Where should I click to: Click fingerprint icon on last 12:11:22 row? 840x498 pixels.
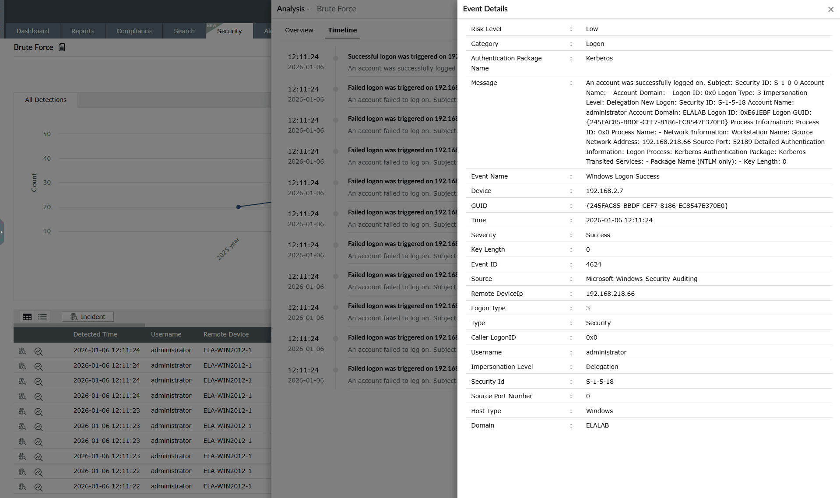[22, 487]
